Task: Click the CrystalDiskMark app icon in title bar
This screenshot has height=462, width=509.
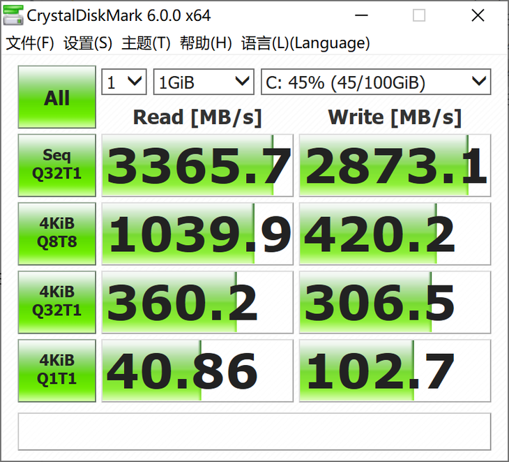Action: tap(13, 15)
